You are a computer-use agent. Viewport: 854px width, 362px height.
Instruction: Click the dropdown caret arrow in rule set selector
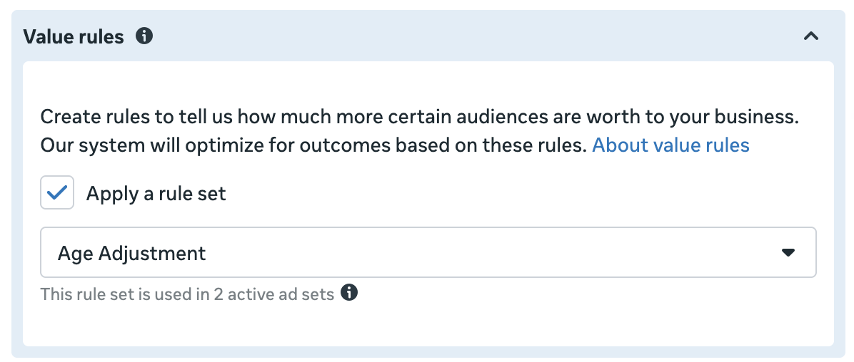point(788,252)
